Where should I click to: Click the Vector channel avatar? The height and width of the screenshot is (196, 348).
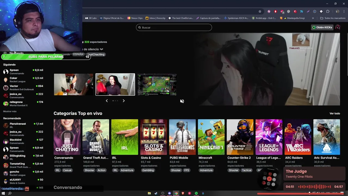point(6,88)
